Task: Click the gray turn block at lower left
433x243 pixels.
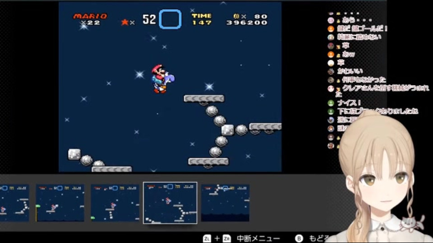Action: 74,154
